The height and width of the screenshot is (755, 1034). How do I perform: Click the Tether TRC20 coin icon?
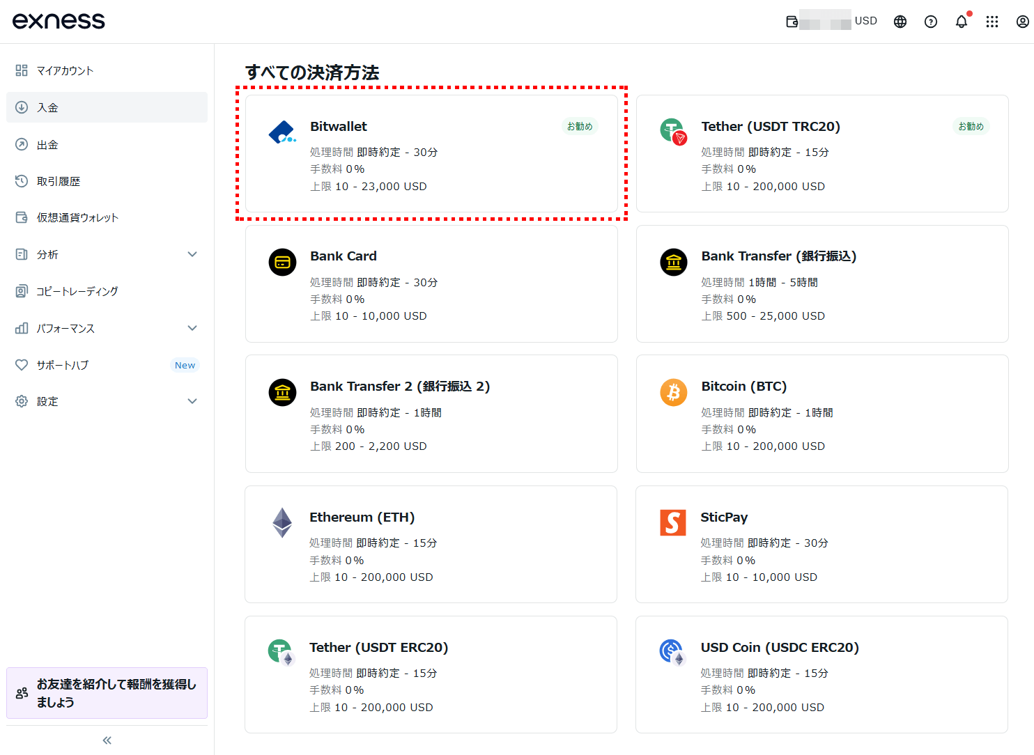[673, 132]
